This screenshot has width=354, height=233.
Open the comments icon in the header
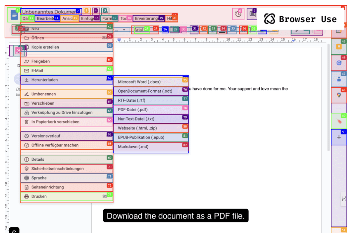point(252,14)
